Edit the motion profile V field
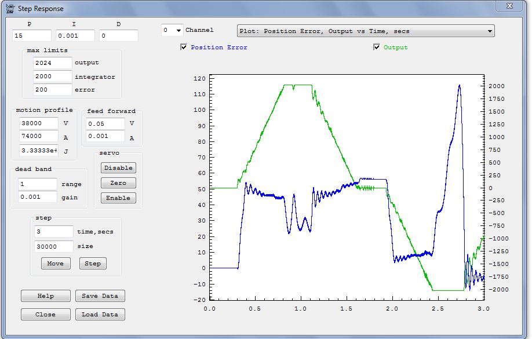The image size is (532, 339). tap(39, 123)
